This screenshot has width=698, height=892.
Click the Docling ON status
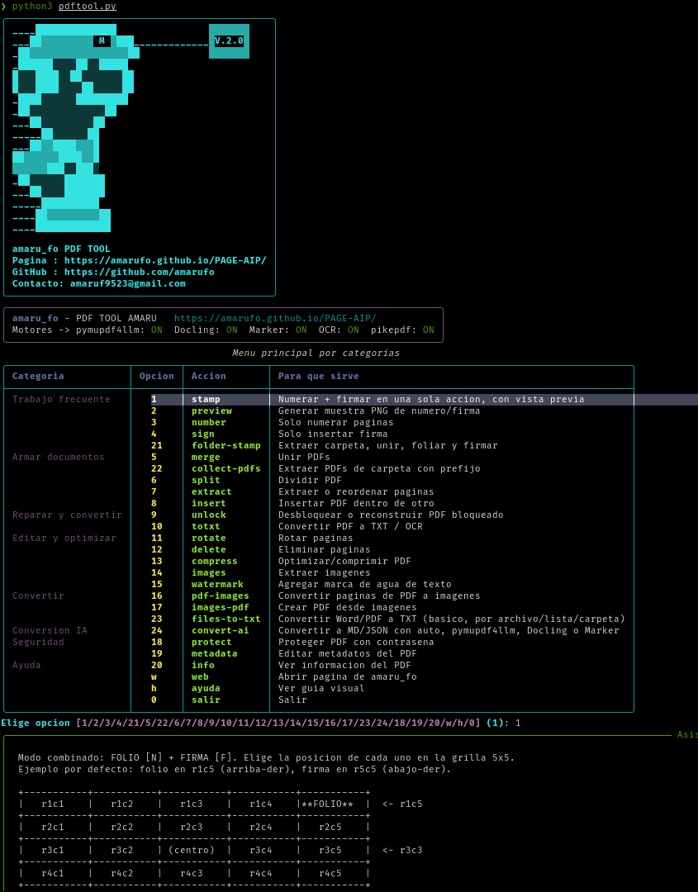pyautogui.click(x=231, y=330)
